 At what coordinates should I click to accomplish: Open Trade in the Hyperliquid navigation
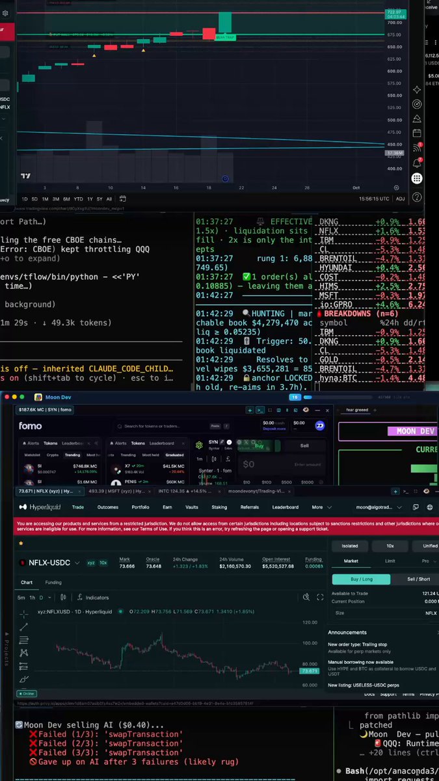click(x=78, y=507)
